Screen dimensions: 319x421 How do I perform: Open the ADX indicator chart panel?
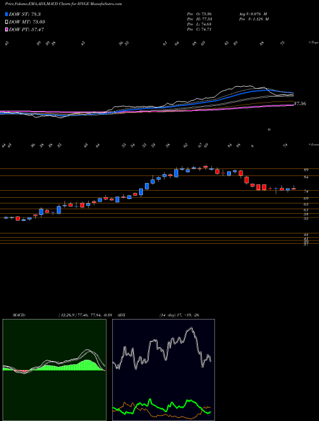pyautogui.click(x=163, y=370)
